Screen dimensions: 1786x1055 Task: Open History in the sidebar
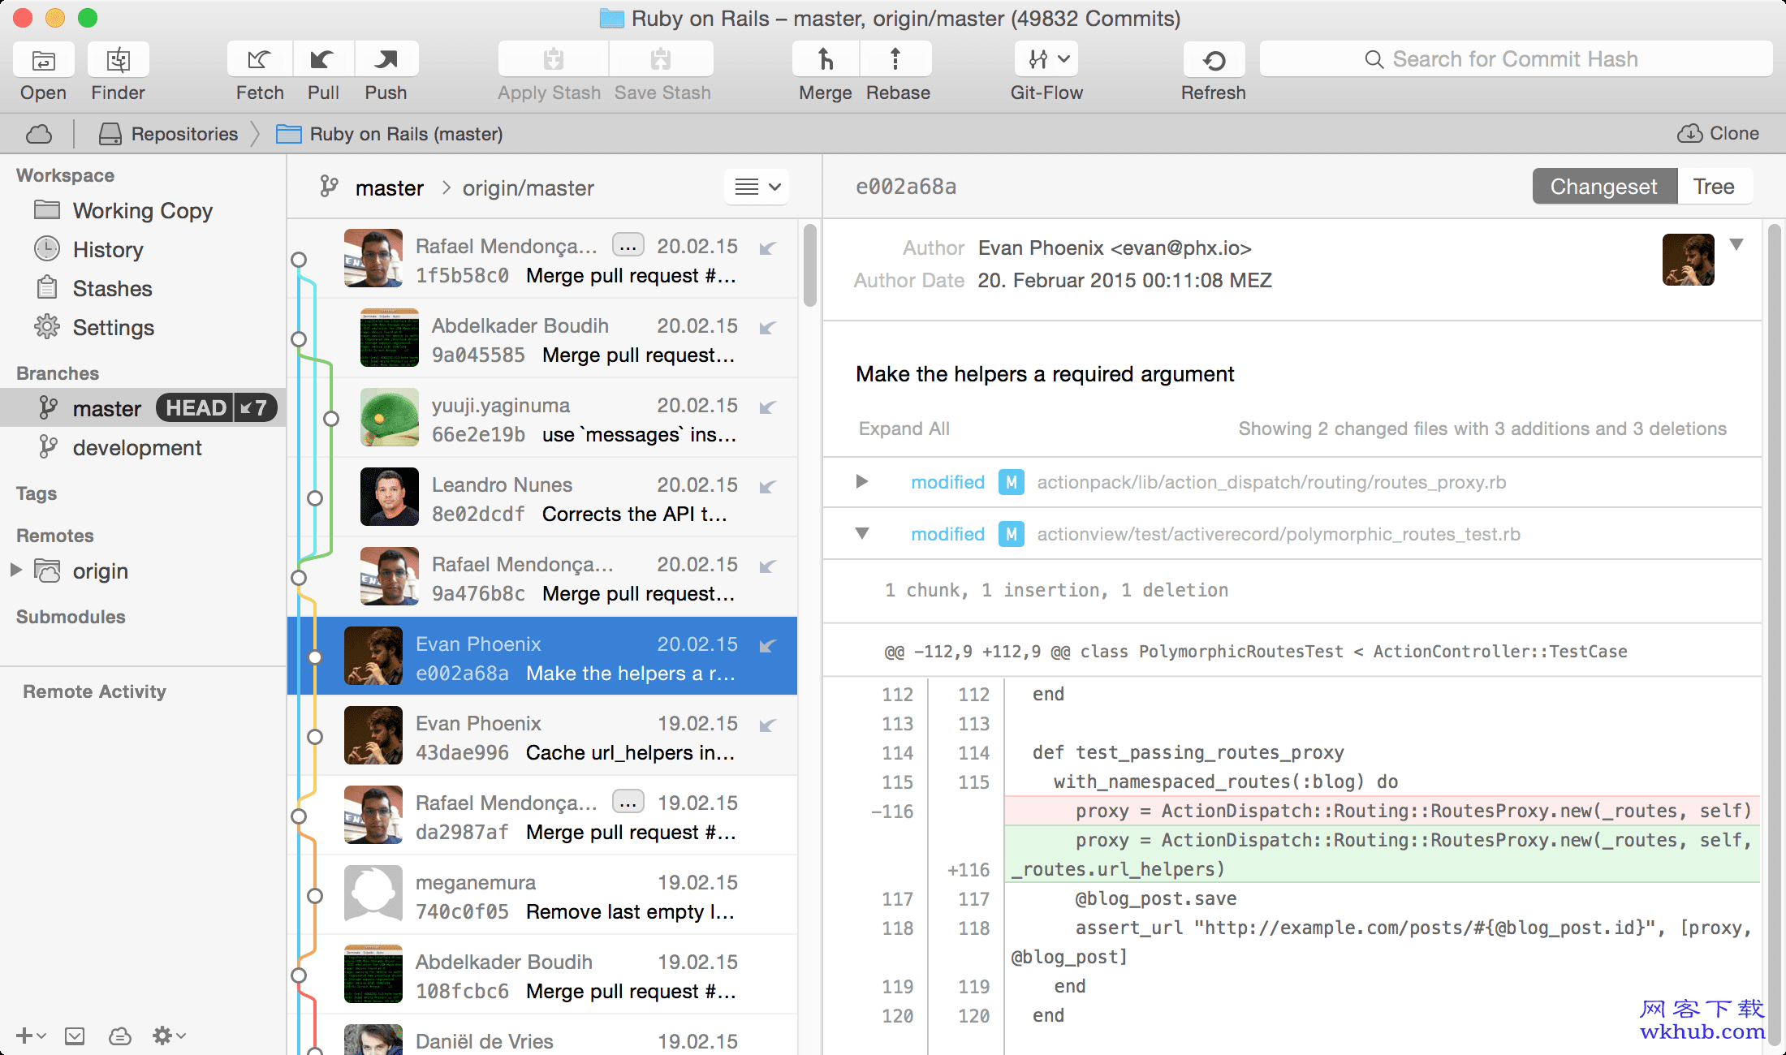(143, 250)
